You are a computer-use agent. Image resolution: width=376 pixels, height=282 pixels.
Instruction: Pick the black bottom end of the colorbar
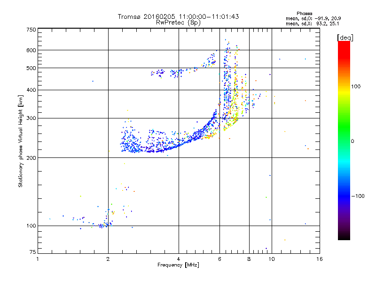pos(344,237)
